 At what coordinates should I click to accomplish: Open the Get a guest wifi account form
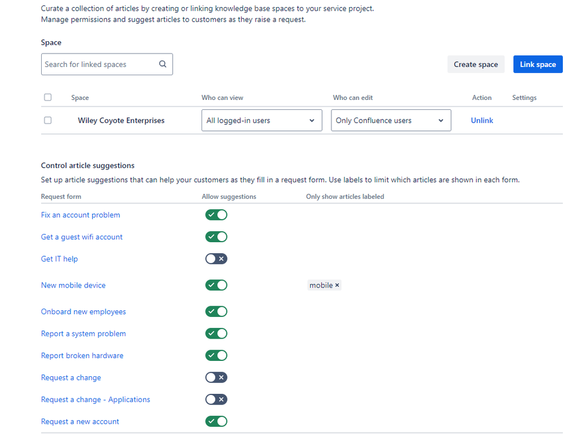[x=82, y=237]
